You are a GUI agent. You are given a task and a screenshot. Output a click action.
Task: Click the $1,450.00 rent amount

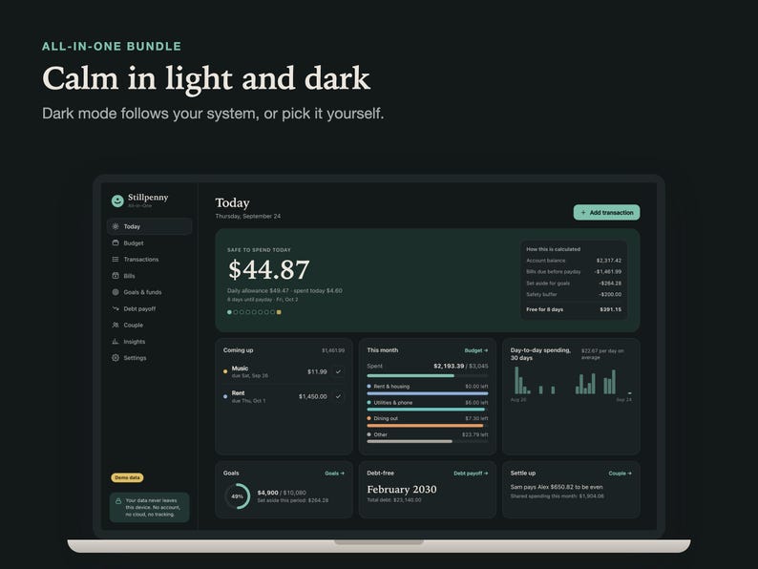point(313,396)
